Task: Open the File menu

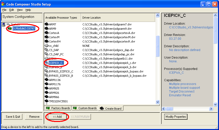Action: point(4,10)
